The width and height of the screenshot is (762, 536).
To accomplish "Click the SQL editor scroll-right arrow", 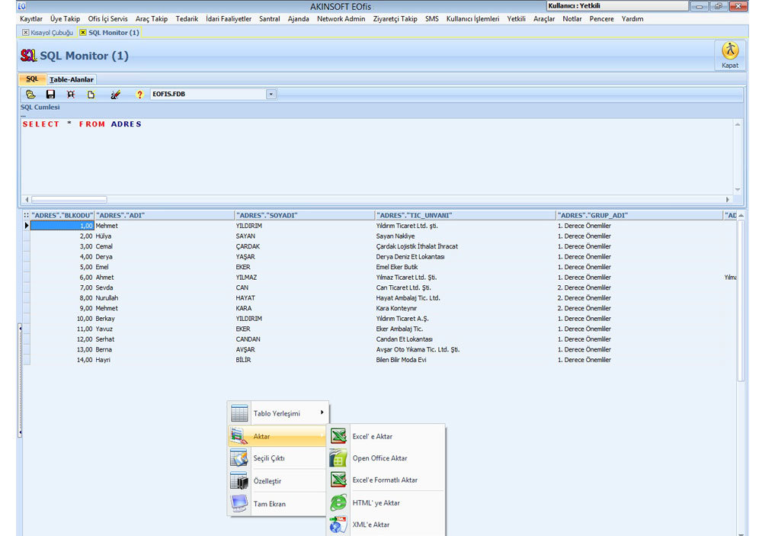I will click(728, 200).
